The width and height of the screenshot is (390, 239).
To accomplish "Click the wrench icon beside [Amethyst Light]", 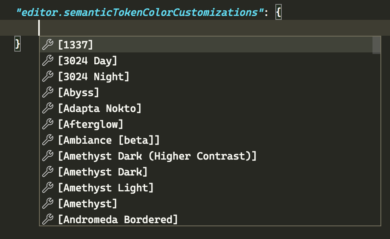I will coord(47,188).
